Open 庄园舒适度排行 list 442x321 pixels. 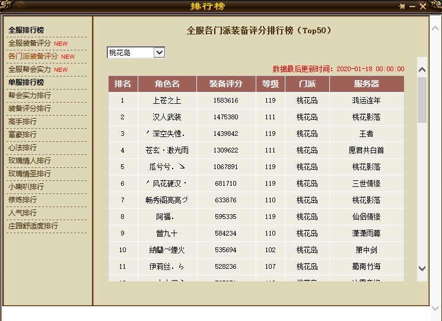33,225
